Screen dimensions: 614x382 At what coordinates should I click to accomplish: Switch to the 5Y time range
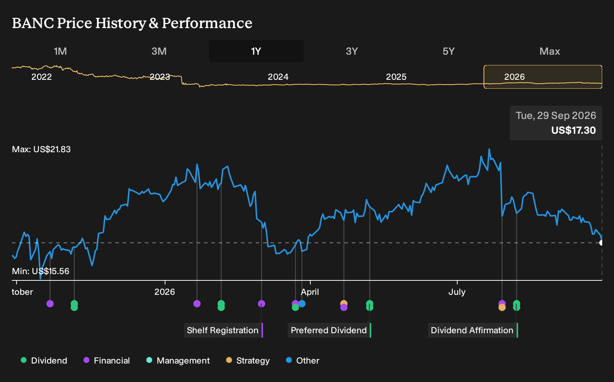[448, 51]
